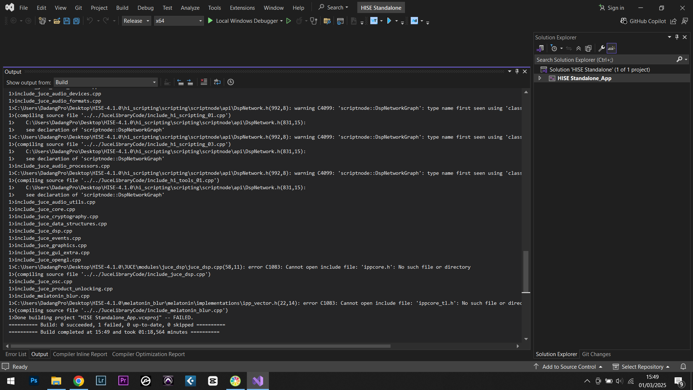Screen dimensions: 693x390
Task: Go to next message in Output
Action: pos(190,82)
